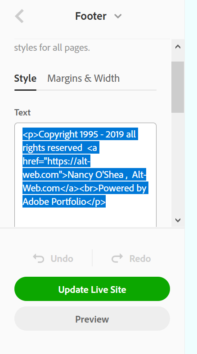This screenshot has height=354, width=197.
Task: Click the Footer panel title
Action: tap(91, 16)
